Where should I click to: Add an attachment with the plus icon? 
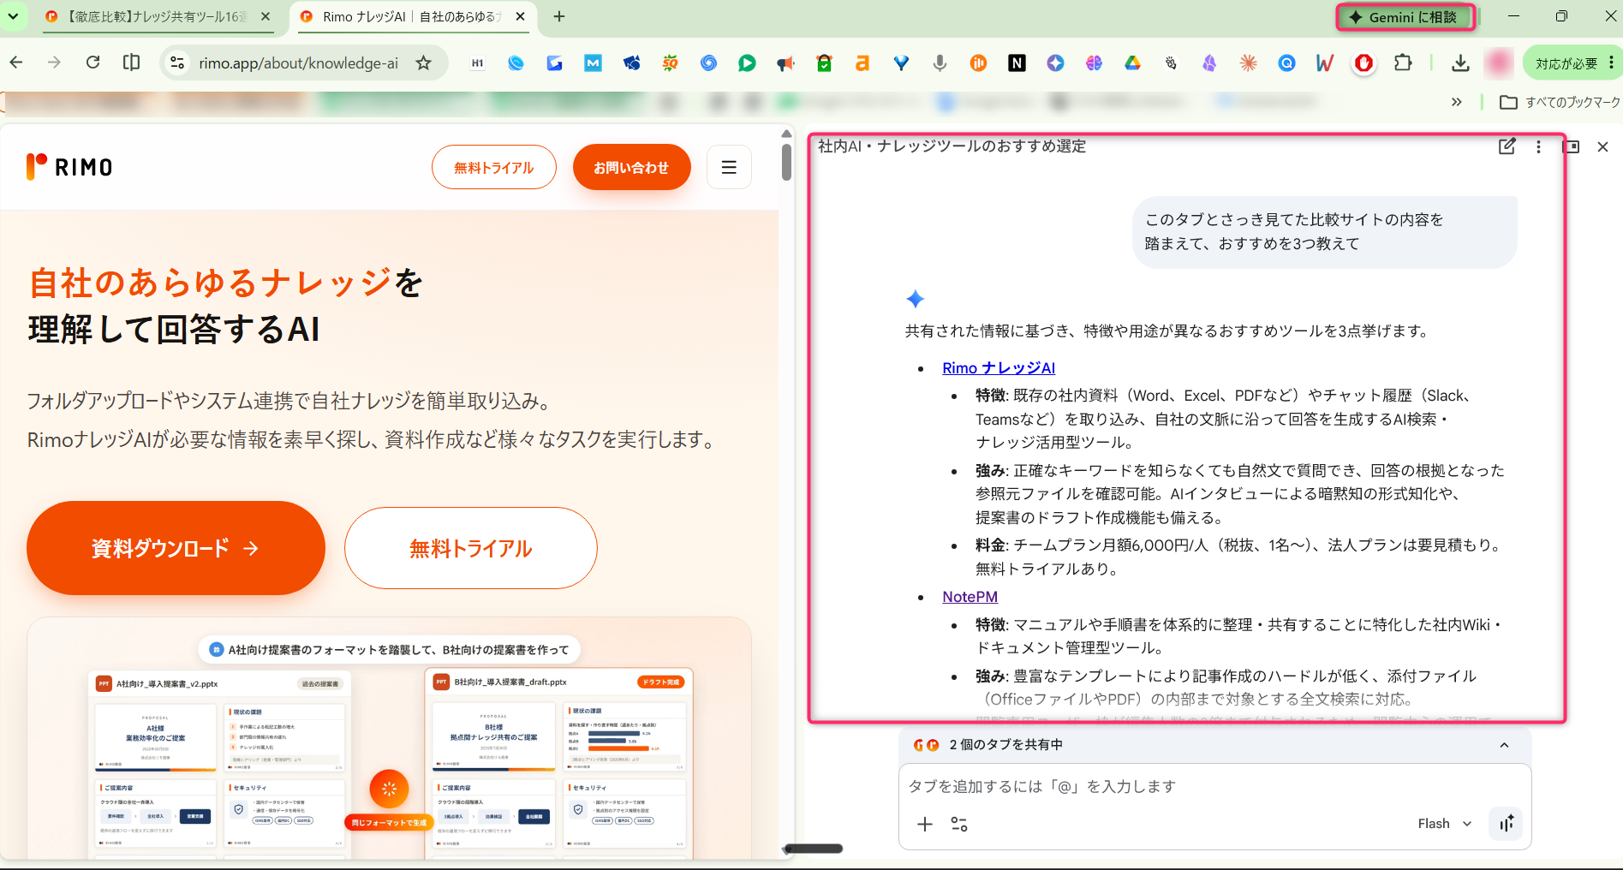pos(925,824)
